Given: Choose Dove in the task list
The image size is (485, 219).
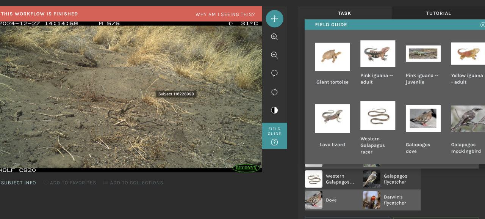Looking at the screenshot, I should (333, 200).
